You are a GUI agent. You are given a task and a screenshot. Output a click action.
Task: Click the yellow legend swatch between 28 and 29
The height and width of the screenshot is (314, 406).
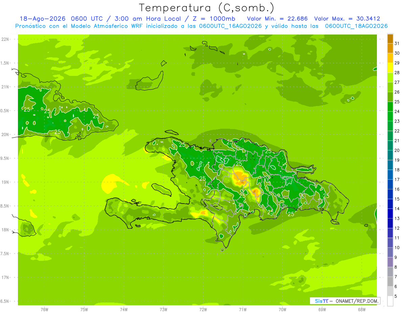pyautogui.click(x=390, y=68)
